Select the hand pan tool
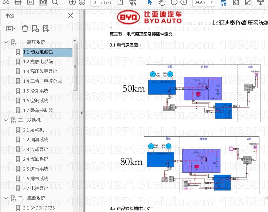 tap(162, 2)
